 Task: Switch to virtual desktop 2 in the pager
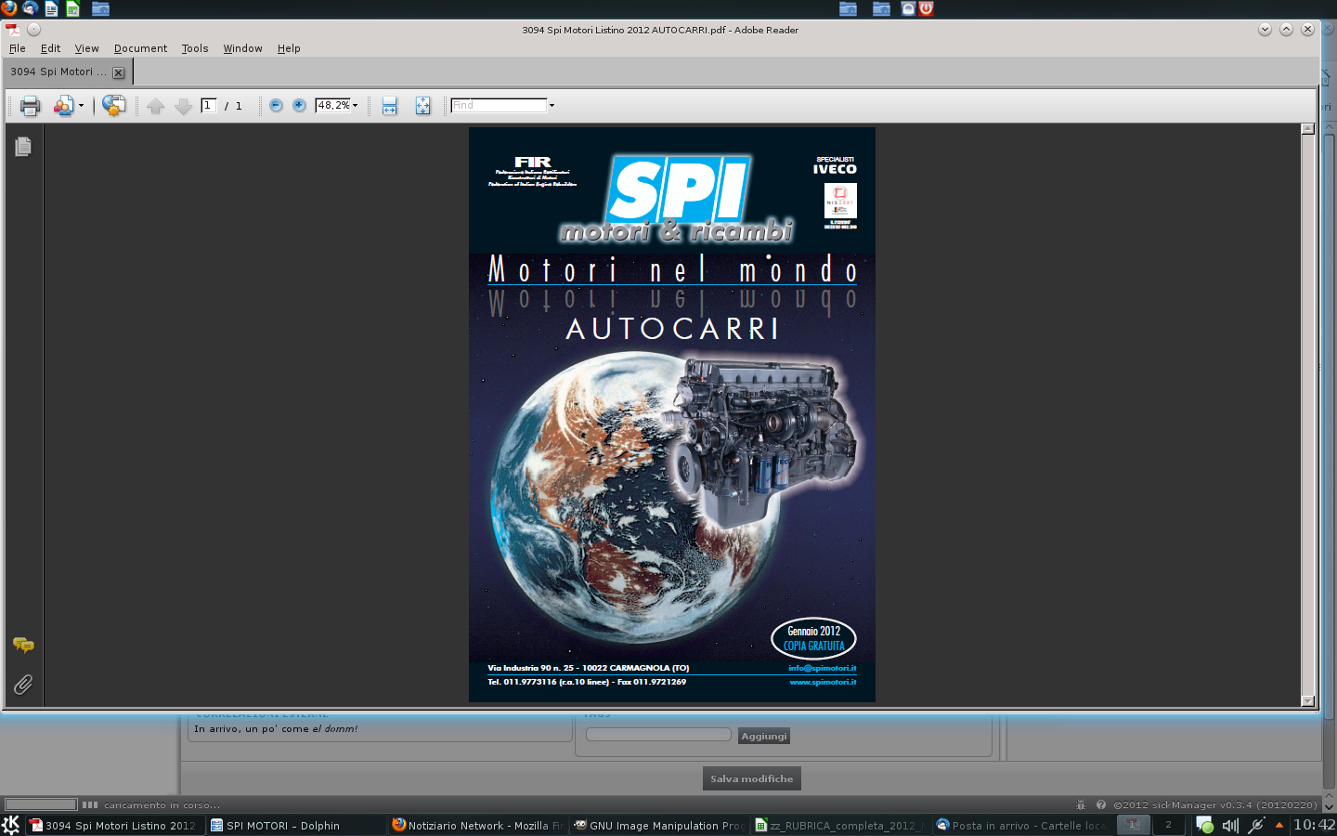pyautogui.click(x=1168, y=825)
